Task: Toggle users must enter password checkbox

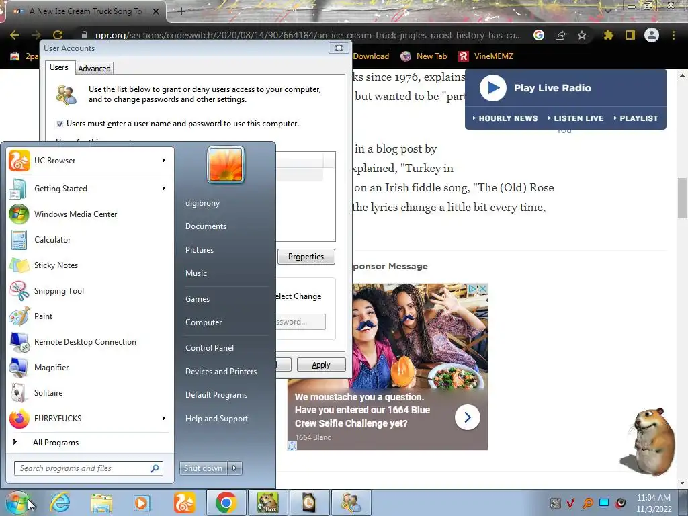Action: (60, 124)
